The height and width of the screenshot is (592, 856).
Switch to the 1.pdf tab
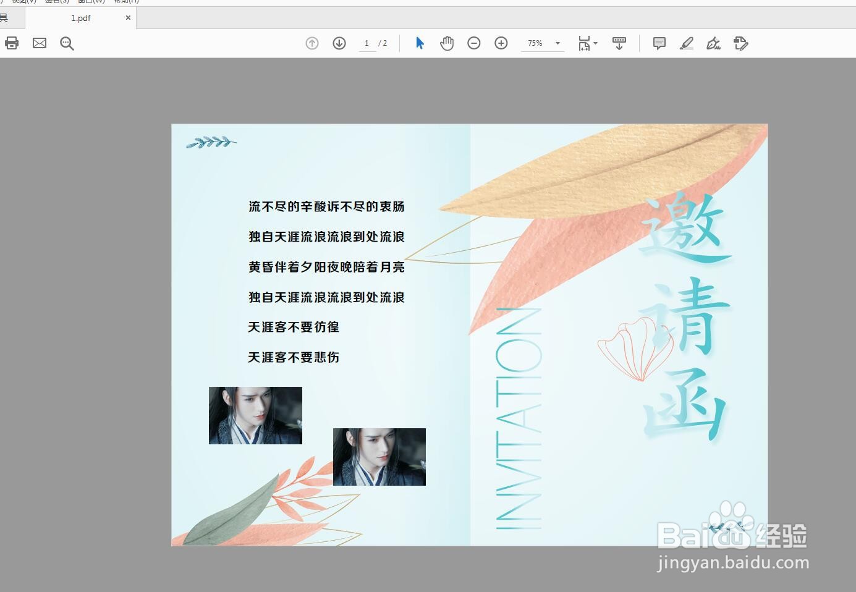(x=80, y=18)
